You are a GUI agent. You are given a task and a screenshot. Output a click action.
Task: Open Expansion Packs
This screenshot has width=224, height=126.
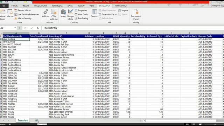pos(108,14)
